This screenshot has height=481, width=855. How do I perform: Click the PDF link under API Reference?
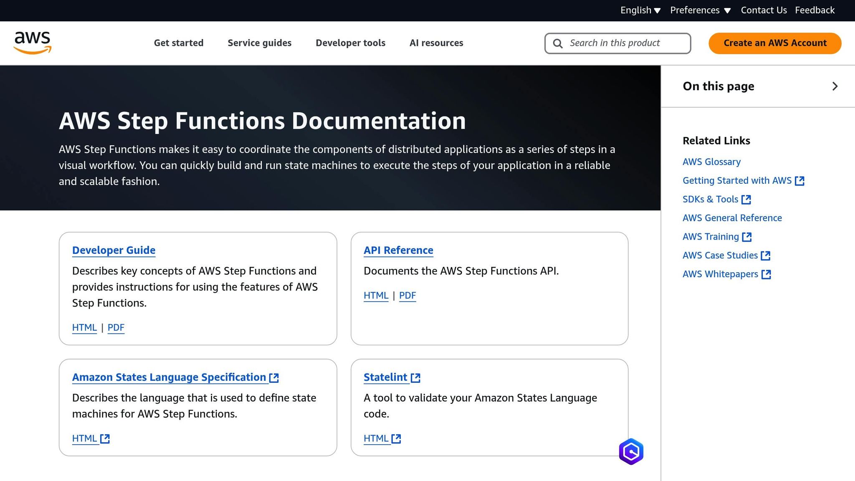click(x=407, y=295)
